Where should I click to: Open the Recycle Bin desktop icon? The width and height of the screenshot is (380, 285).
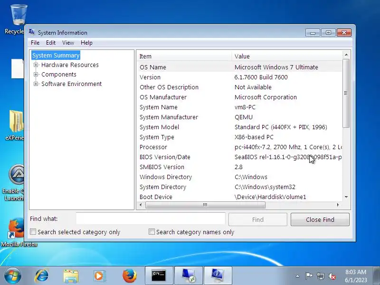17,18
